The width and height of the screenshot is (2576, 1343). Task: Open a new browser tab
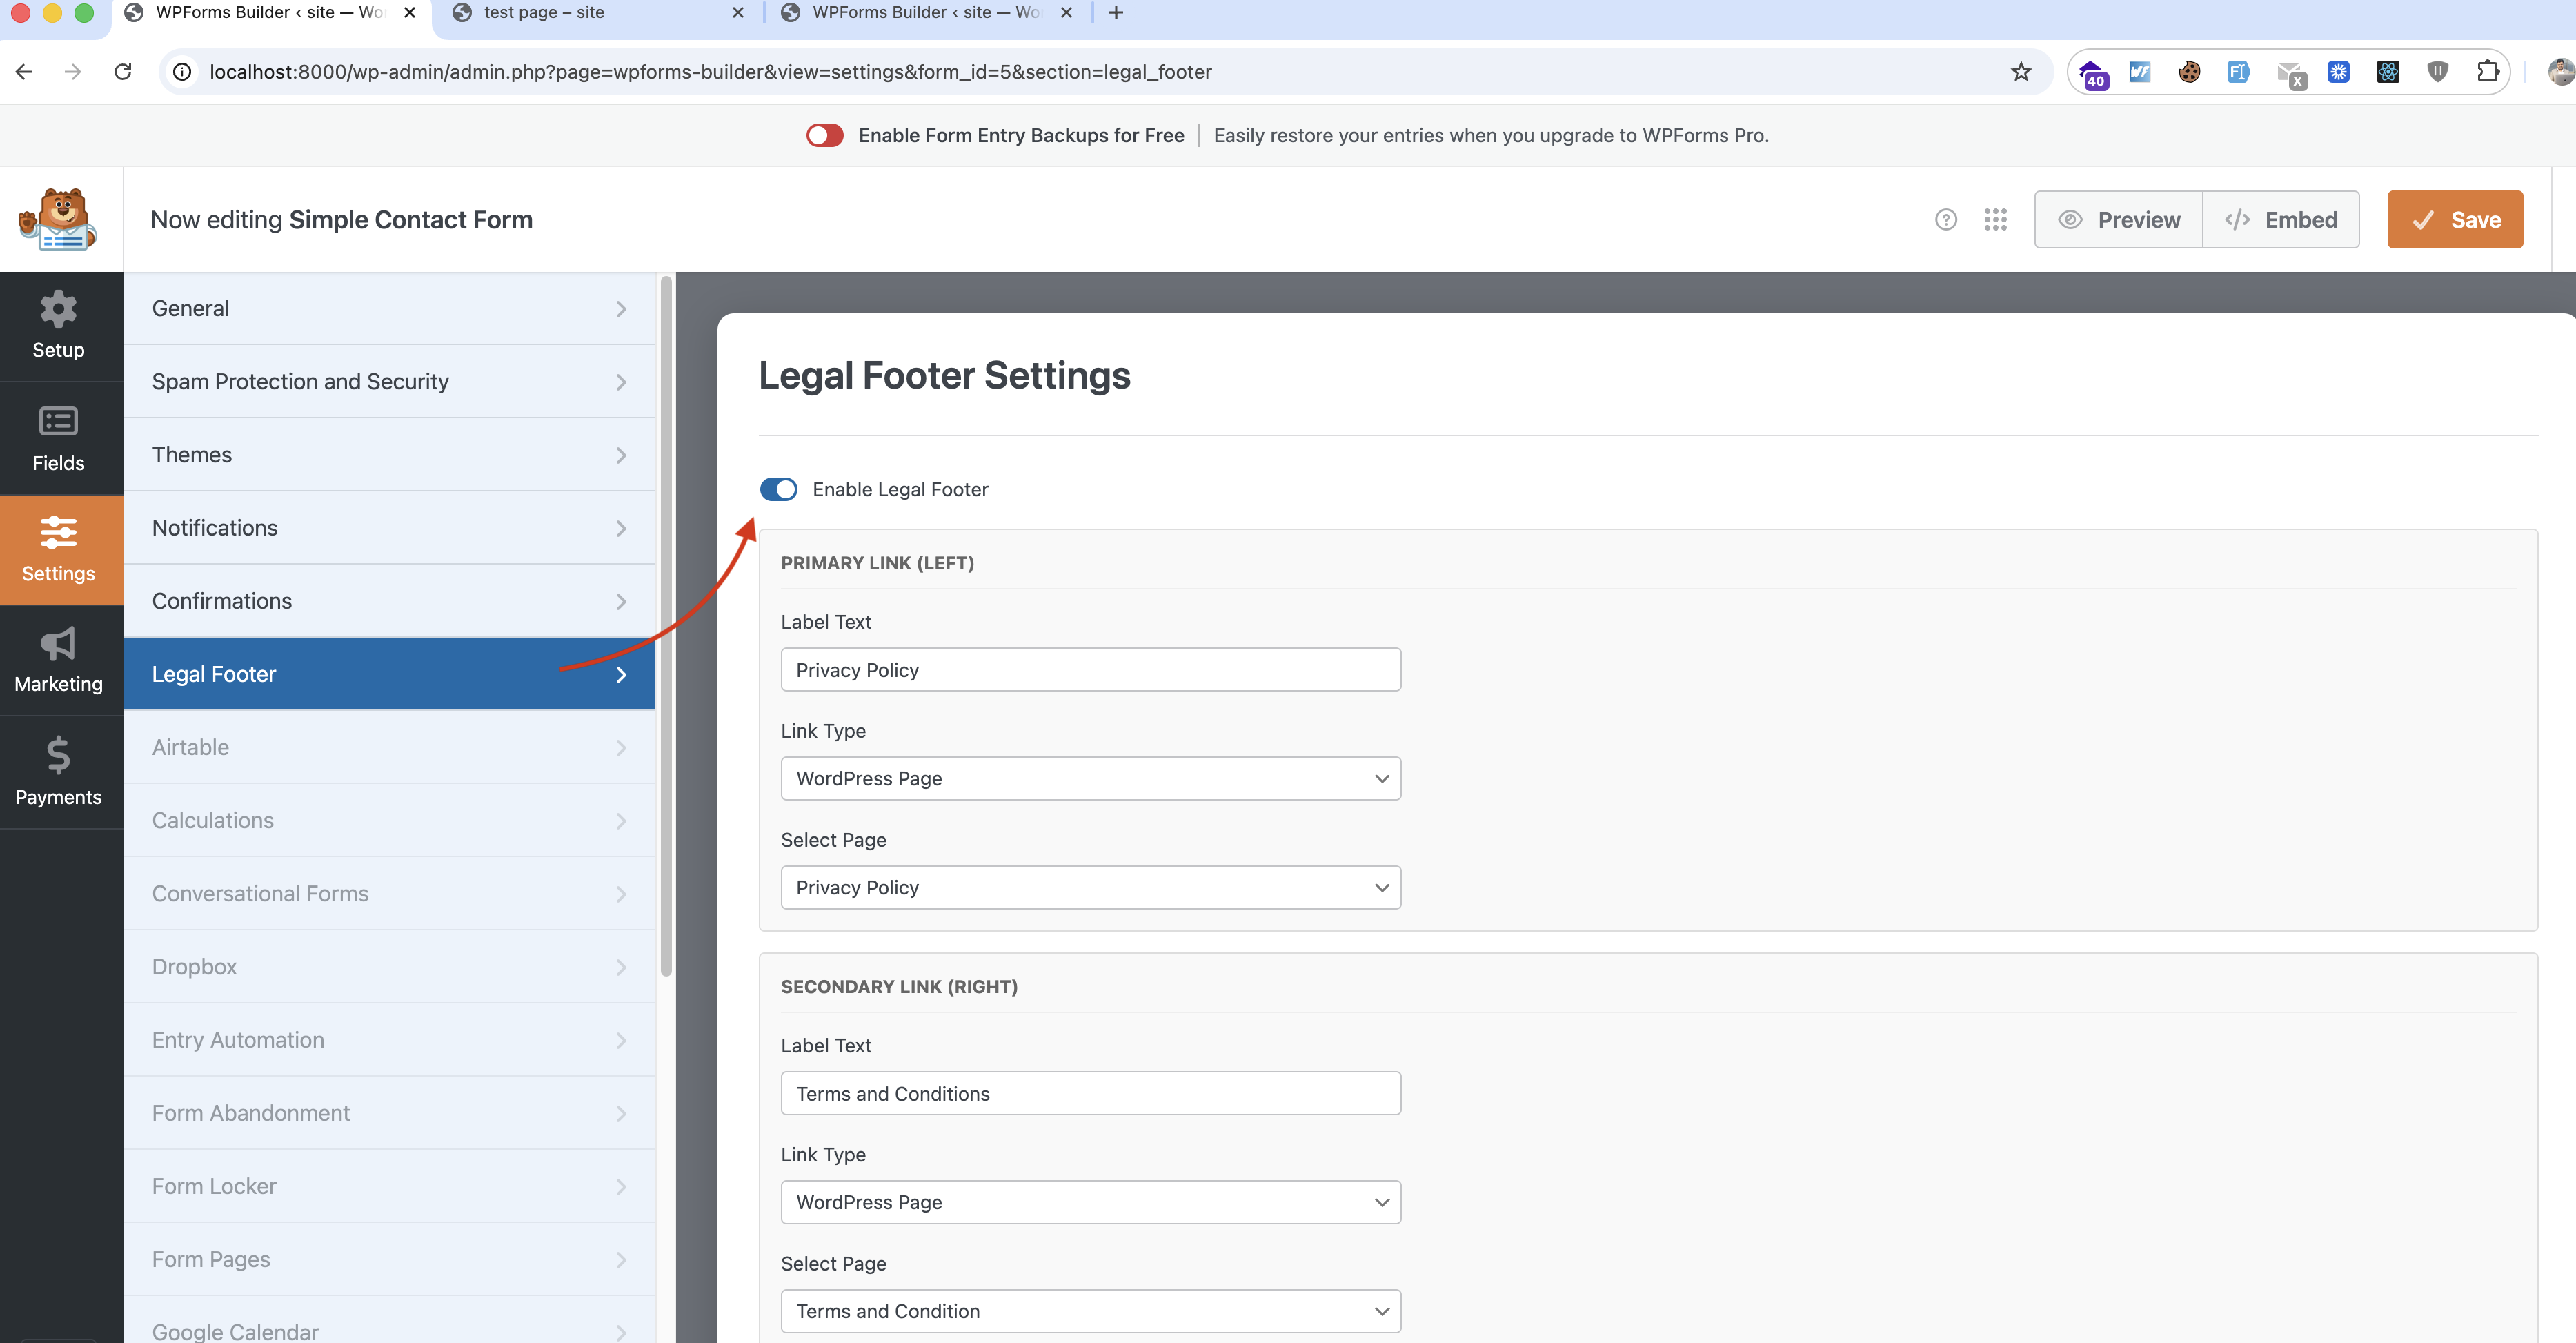[1116, 13]
